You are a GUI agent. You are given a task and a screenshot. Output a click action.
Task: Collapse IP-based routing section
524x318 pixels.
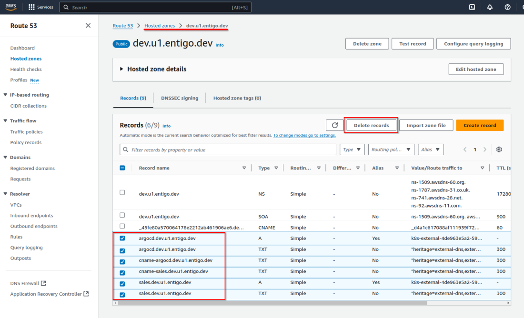[5, 95]
